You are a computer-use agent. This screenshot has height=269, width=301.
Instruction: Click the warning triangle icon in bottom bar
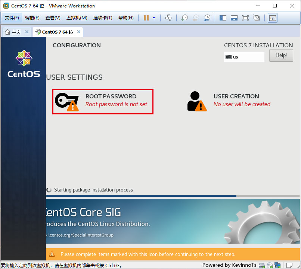pos(52,254)
